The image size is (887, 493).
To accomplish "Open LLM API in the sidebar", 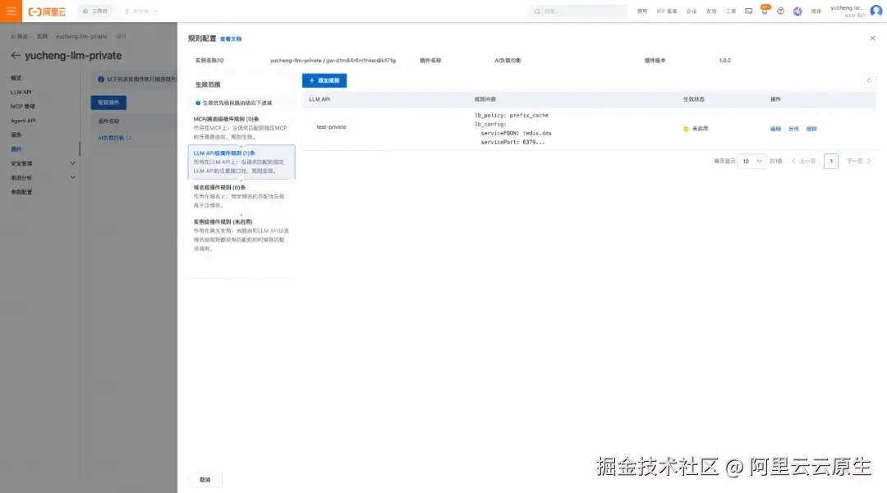I will pos(21,92).
